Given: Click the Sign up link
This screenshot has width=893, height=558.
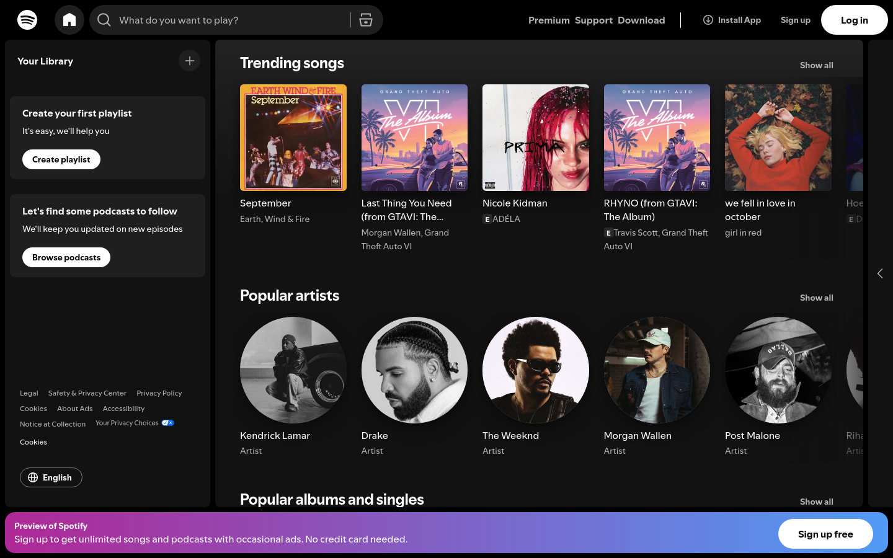Looking at the screenshot, I should pos(796,20).
